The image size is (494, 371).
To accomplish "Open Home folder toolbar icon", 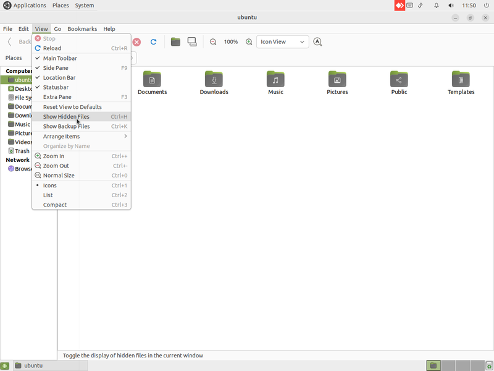I will [175, 41].
